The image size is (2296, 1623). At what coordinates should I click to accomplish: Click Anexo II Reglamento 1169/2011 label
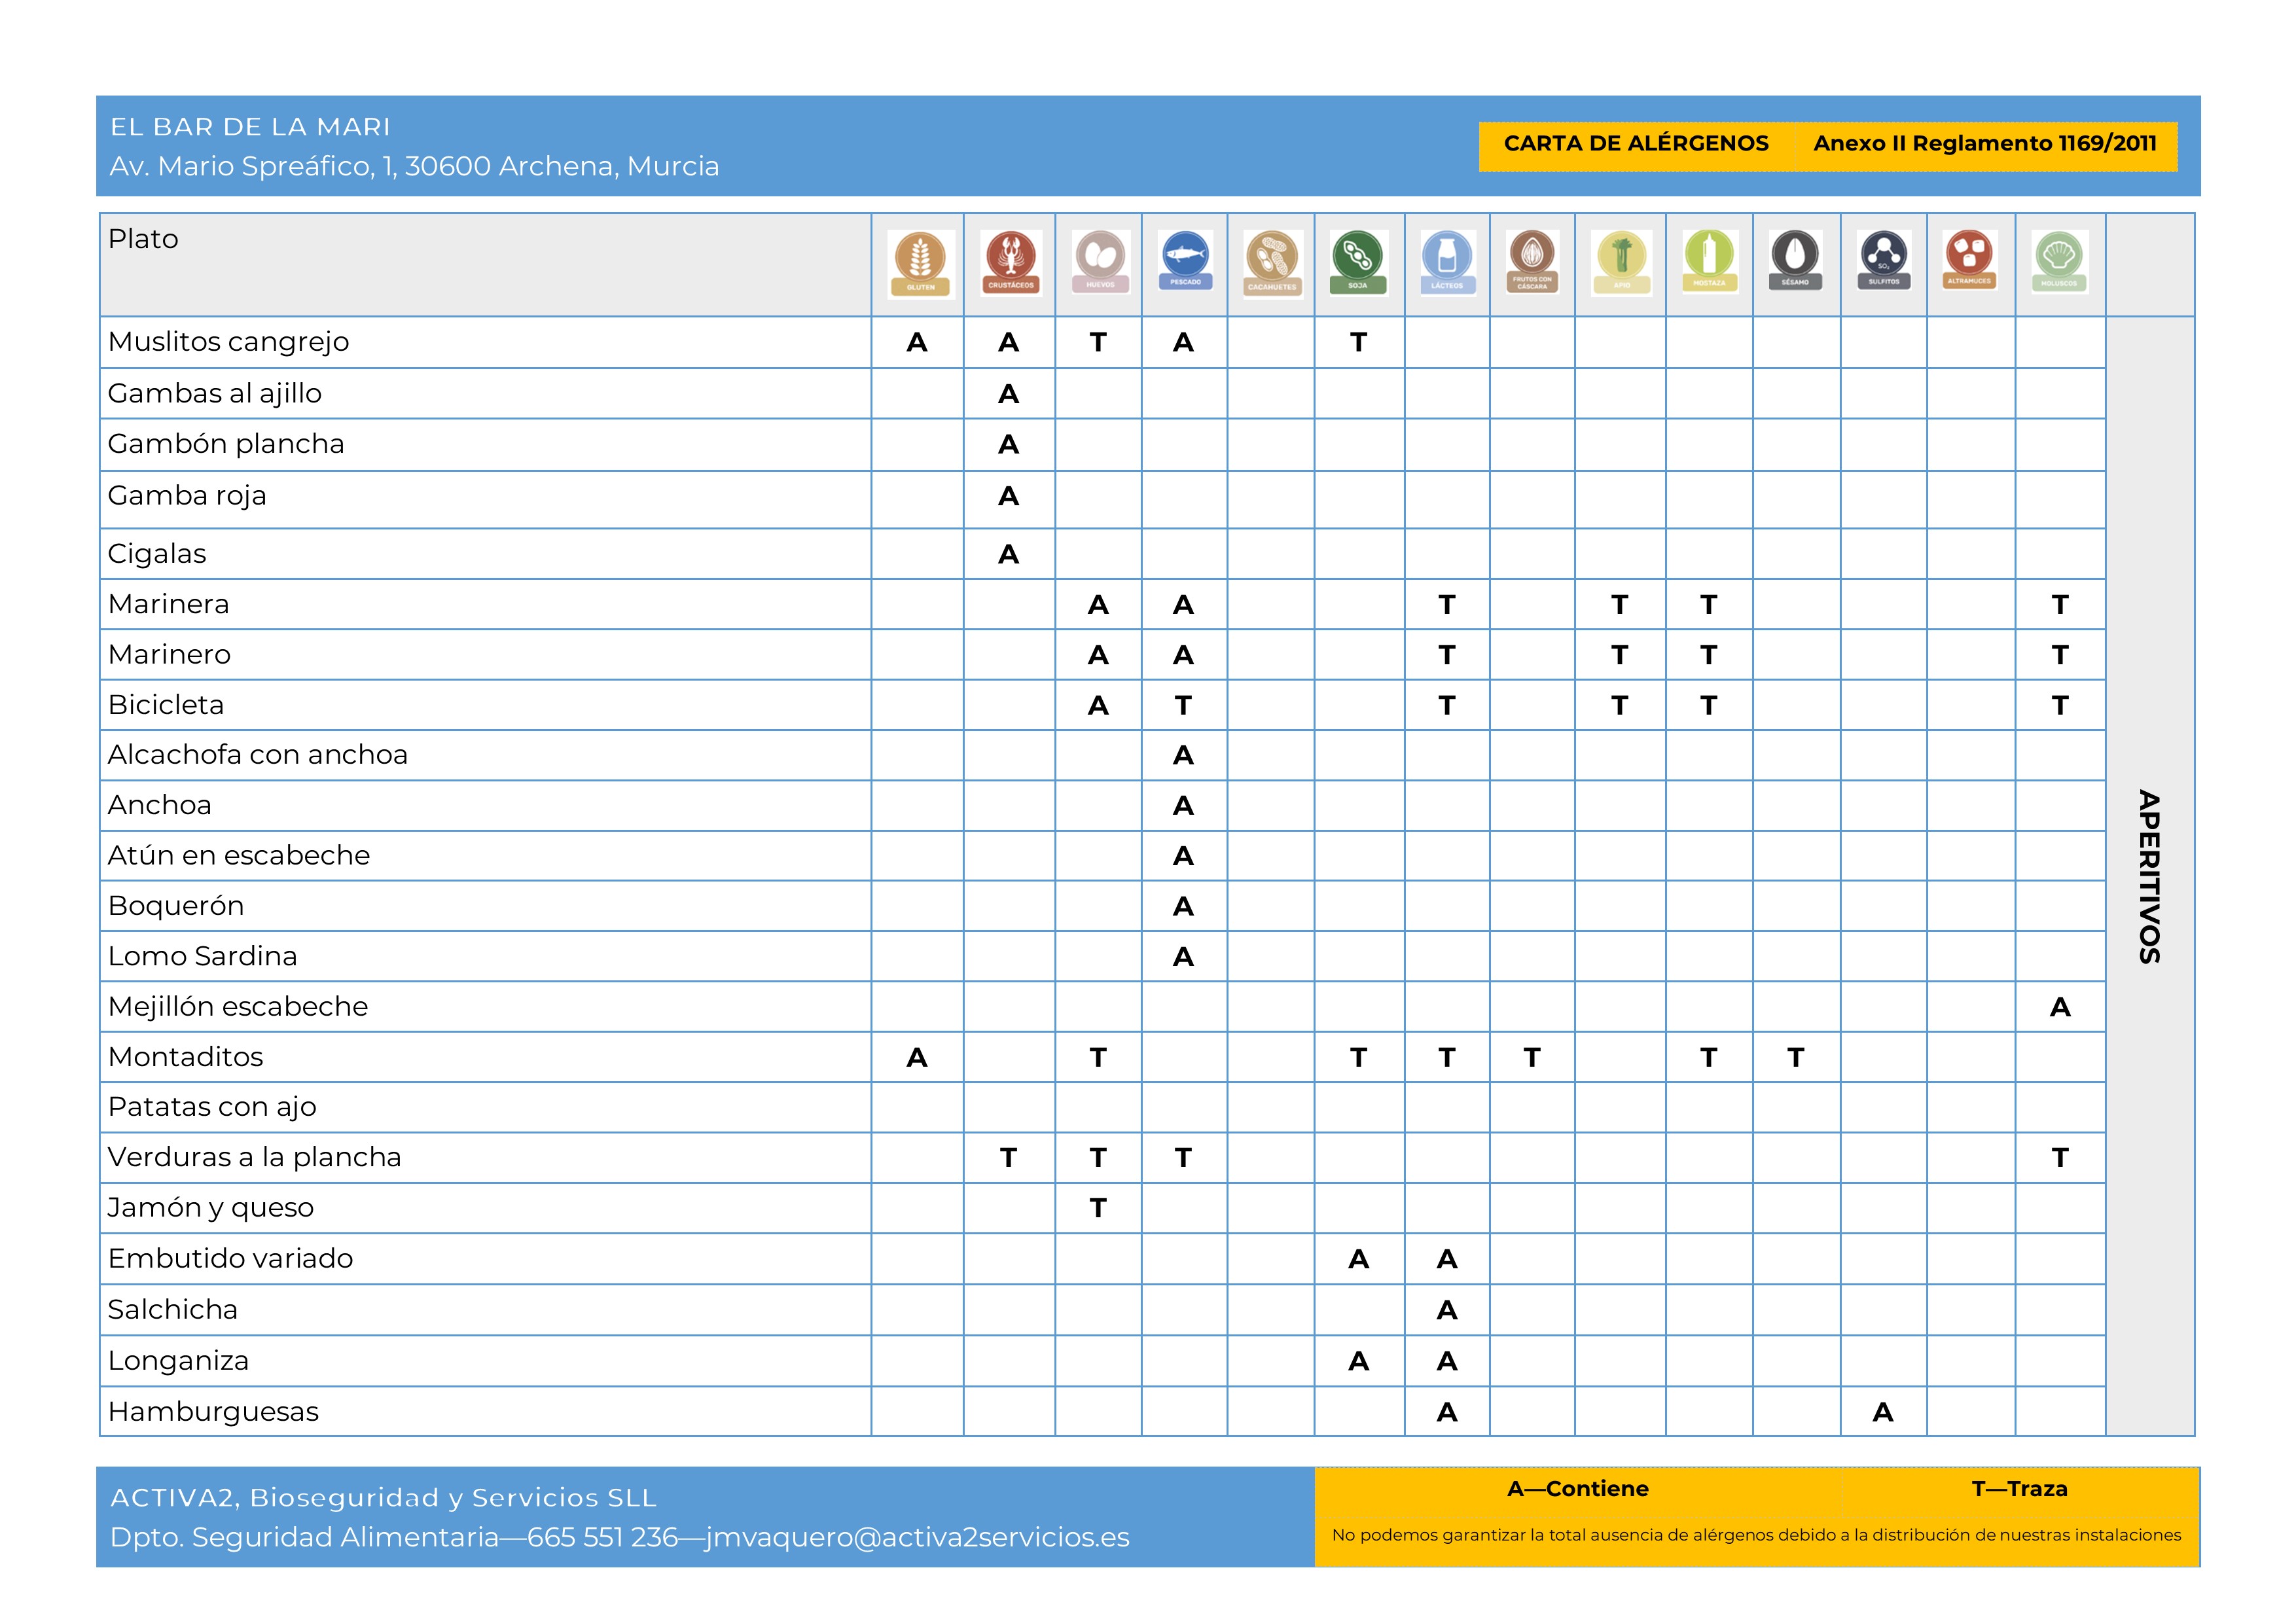[1985, 144]
